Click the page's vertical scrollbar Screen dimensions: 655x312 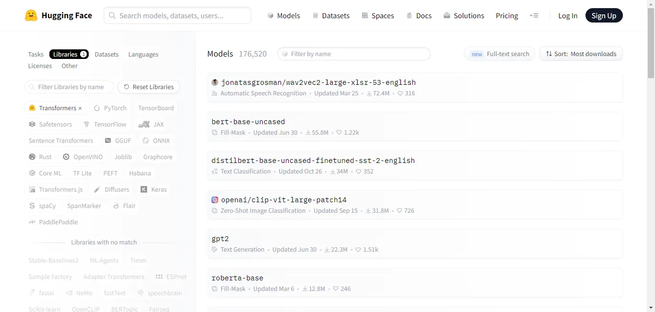click(651, 156)
